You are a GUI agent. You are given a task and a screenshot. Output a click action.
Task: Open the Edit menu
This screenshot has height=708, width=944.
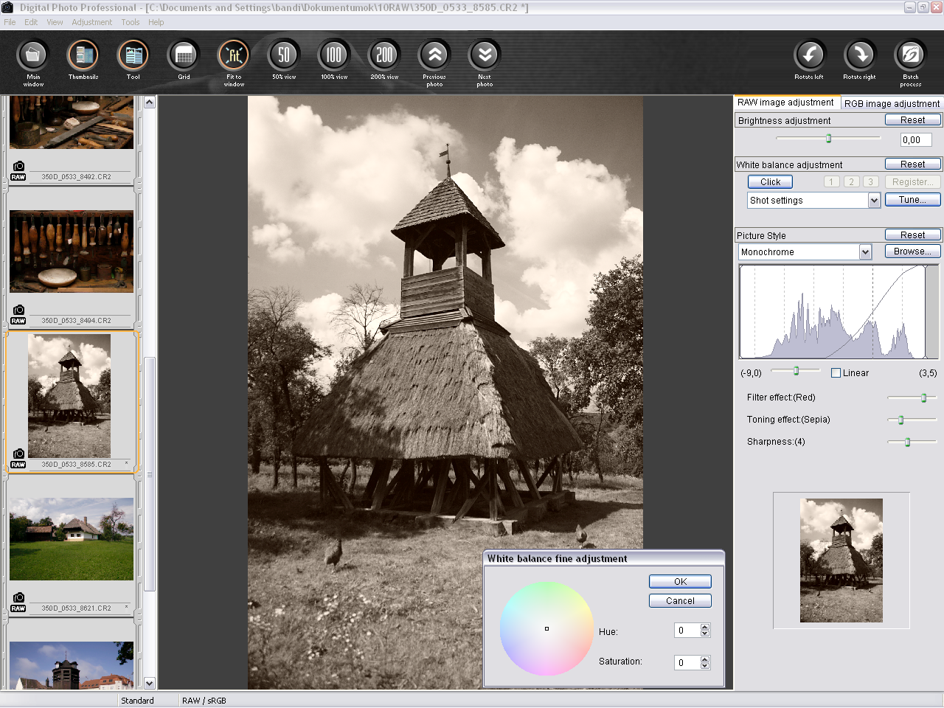(x=31, y=22)
